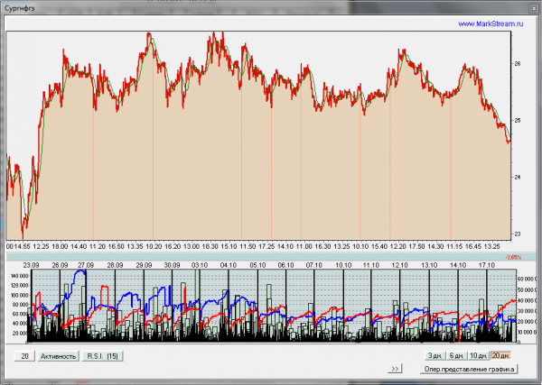Click the 140 000 volume axis label

pos(20,276)
